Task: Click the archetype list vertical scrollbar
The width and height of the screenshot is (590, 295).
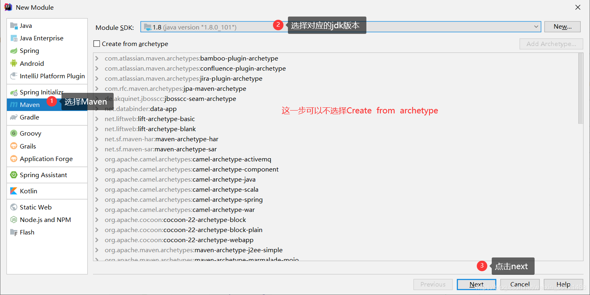Action: pyautogui.click(x=581, y=89)
